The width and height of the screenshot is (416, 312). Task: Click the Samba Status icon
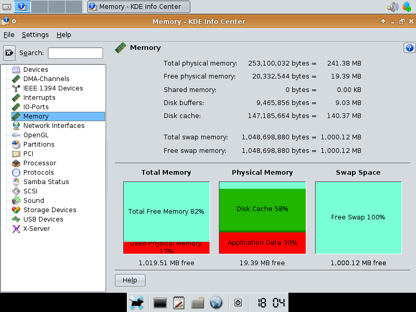tap(16, 181)
